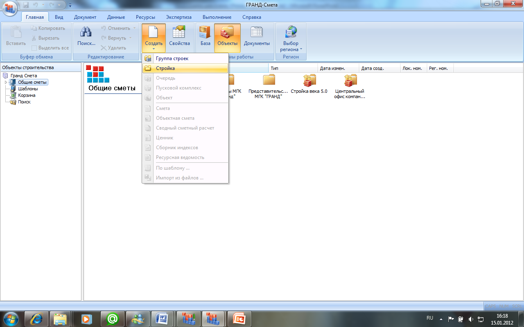
Task: Expand the Отменить dropdown arrow
Action: click(134, 28)
